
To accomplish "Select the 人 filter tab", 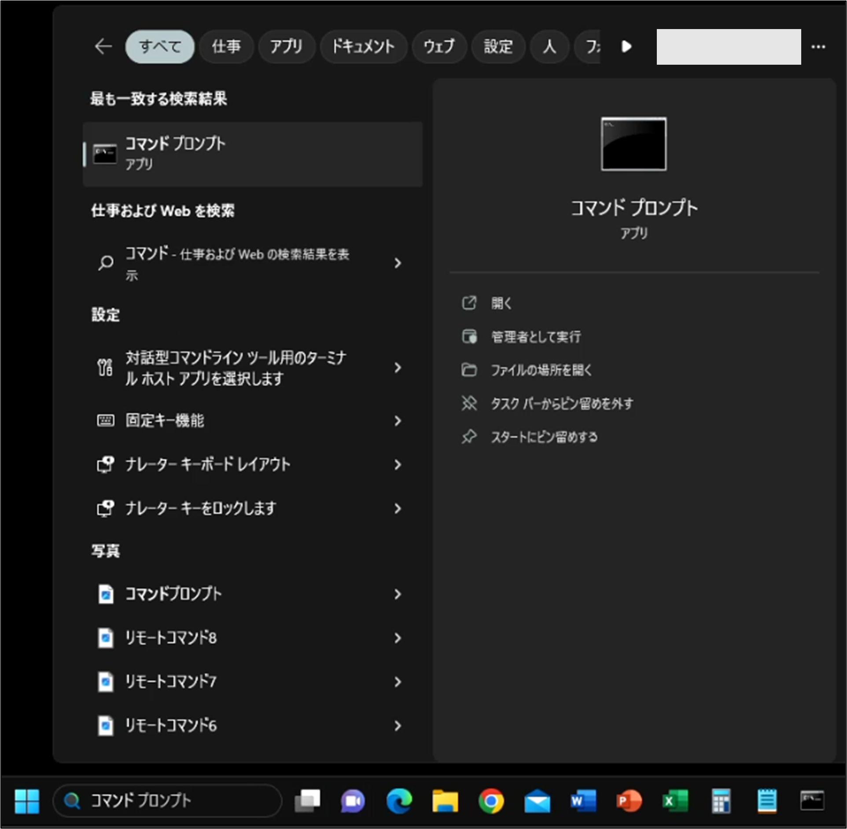I will (x=549, y=46).
